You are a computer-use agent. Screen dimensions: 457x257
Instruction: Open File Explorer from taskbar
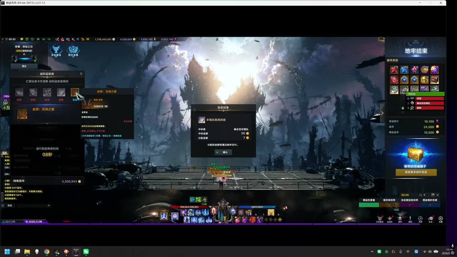click(27, 252)
